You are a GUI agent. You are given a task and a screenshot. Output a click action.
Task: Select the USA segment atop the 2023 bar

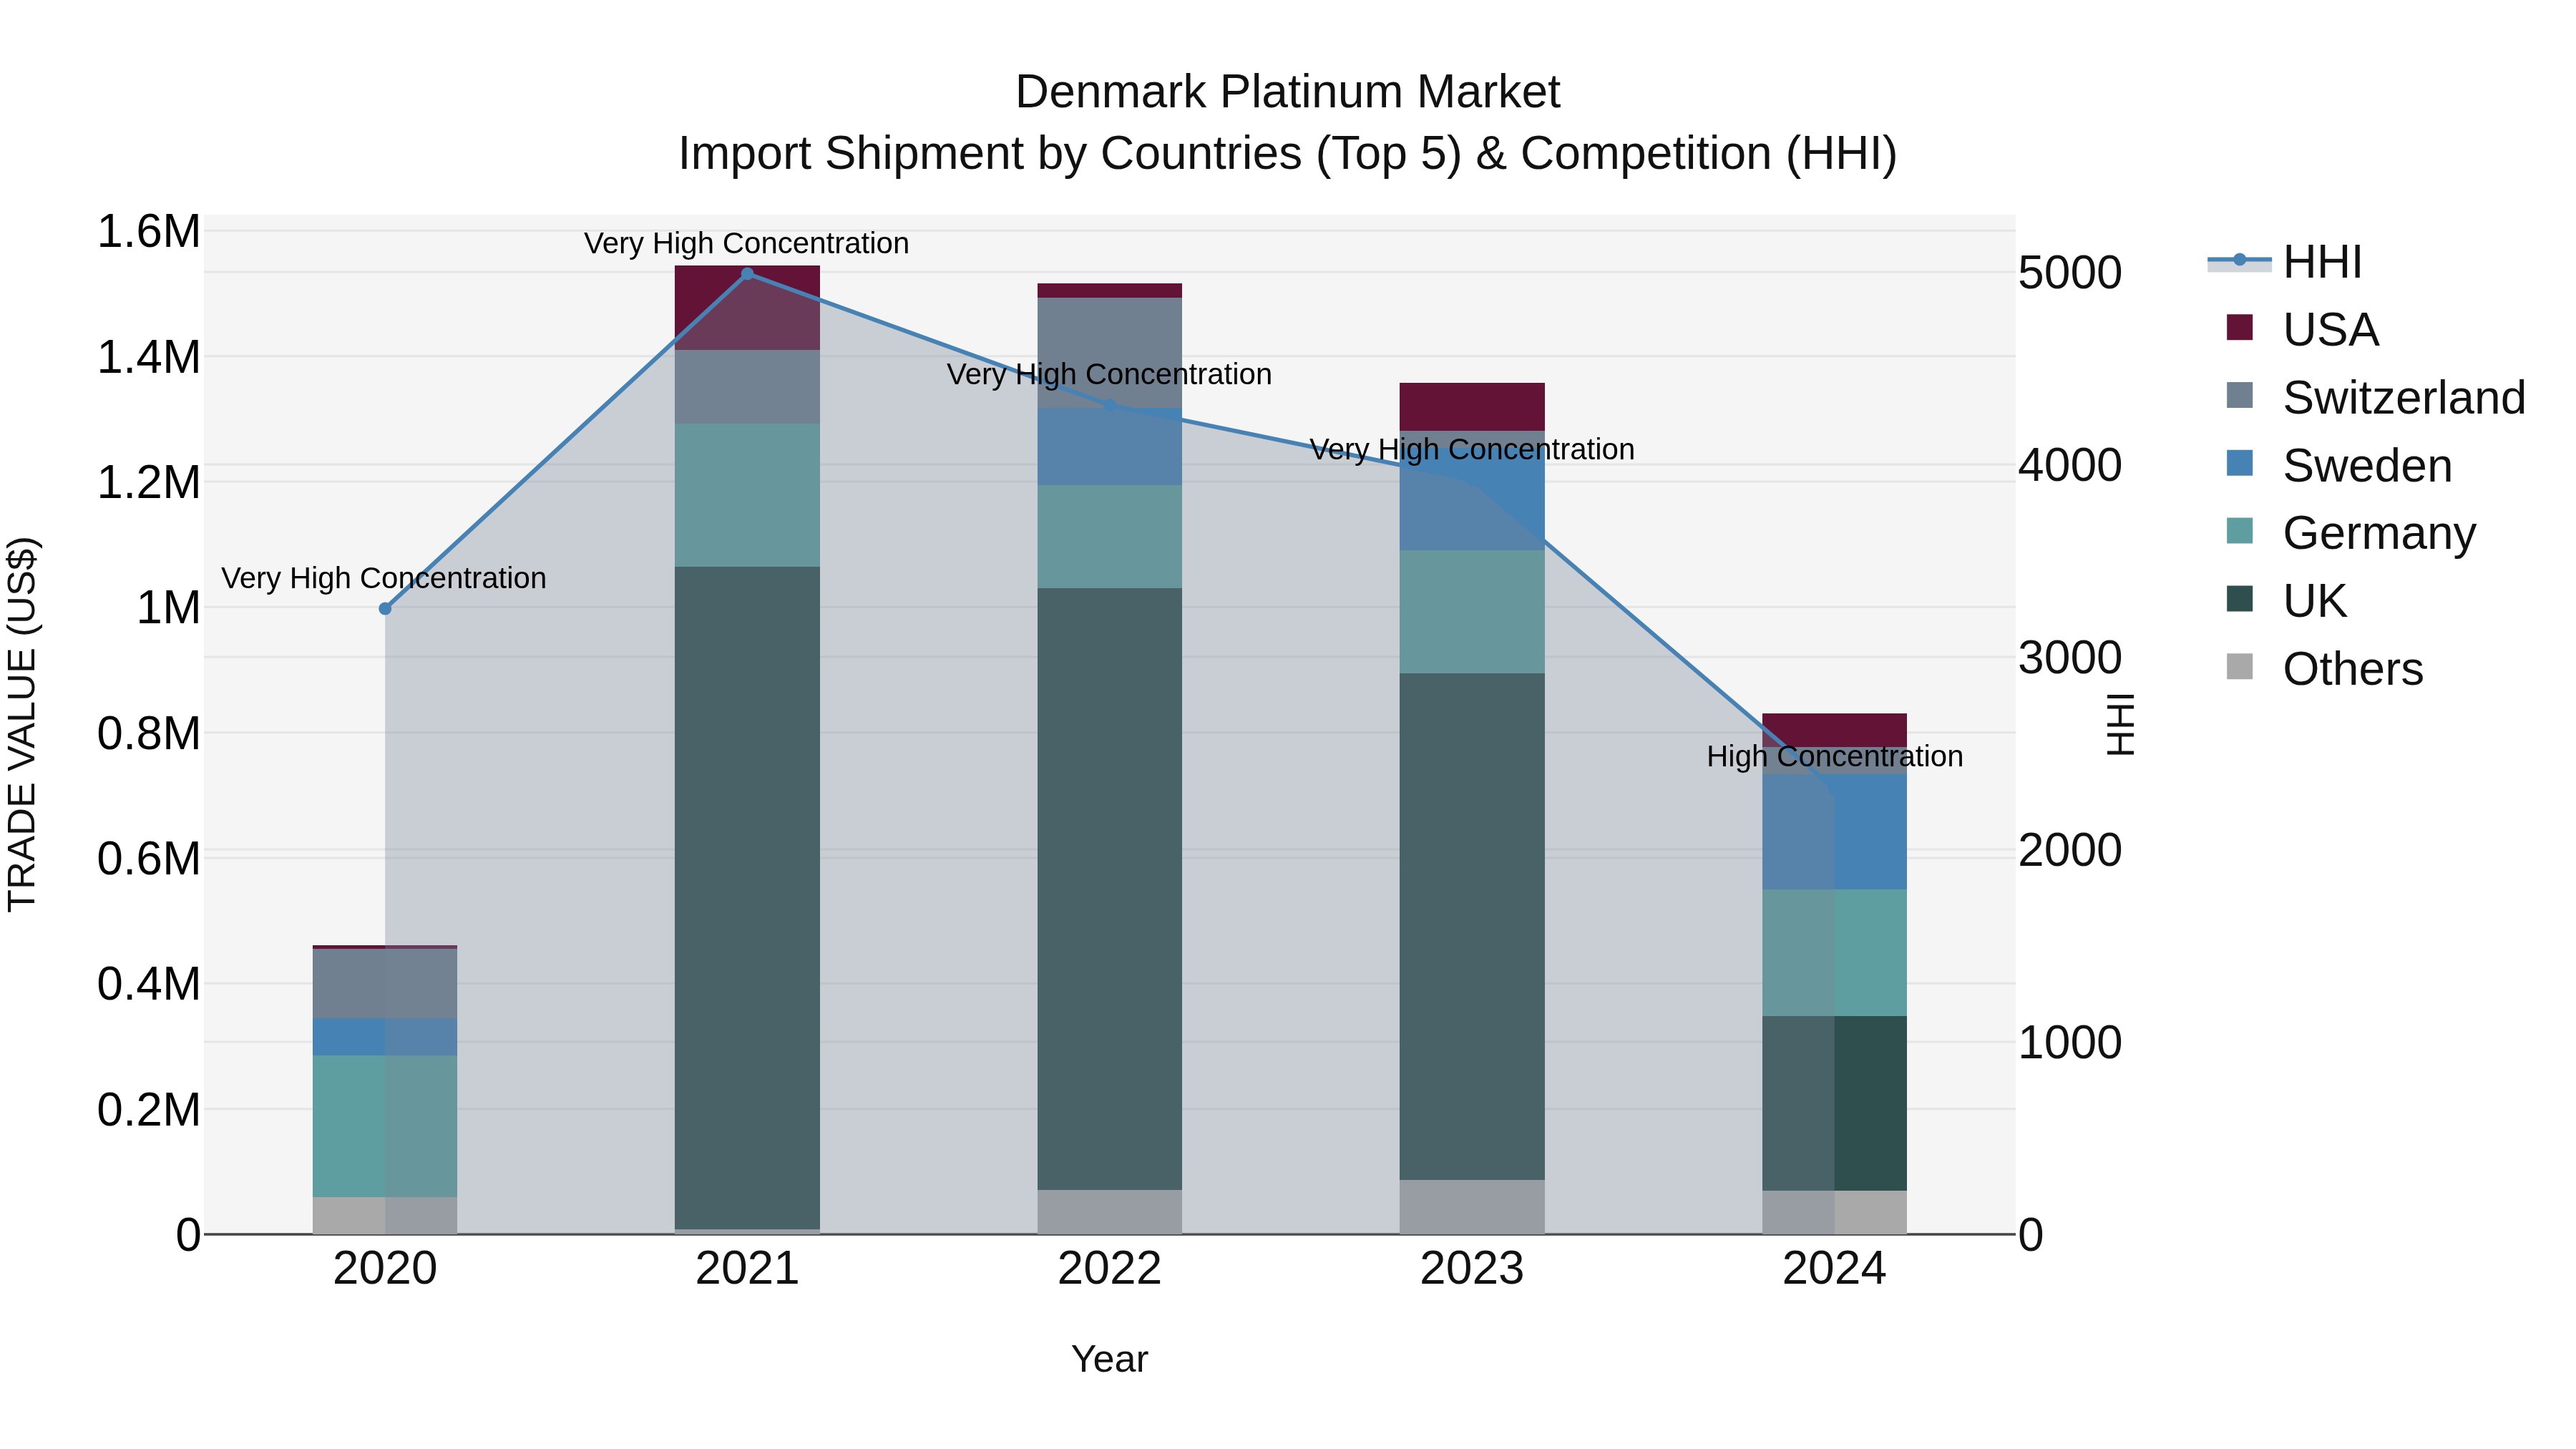pos(1472,407)
